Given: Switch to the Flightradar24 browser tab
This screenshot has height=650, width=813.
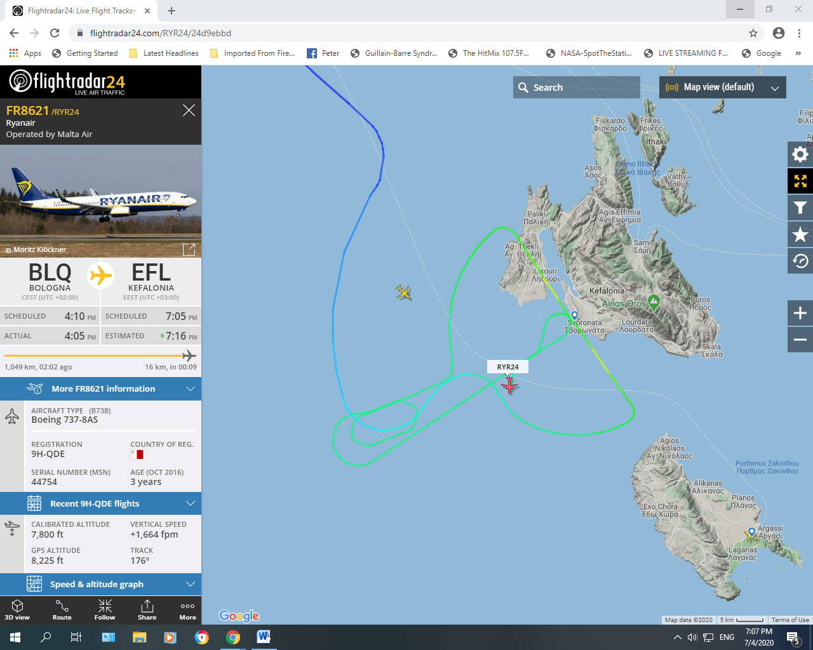Looking at the screenshot, I should [83, 11].
